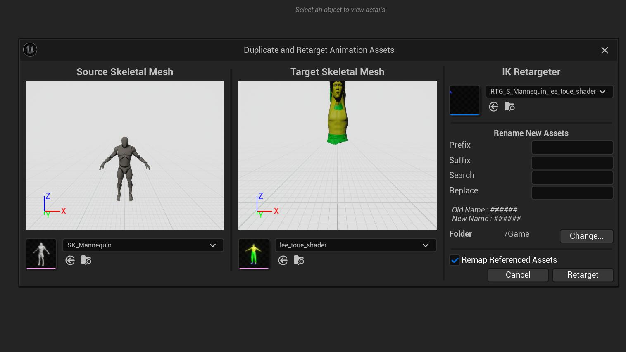Click into the Search text field

(572, 178)
